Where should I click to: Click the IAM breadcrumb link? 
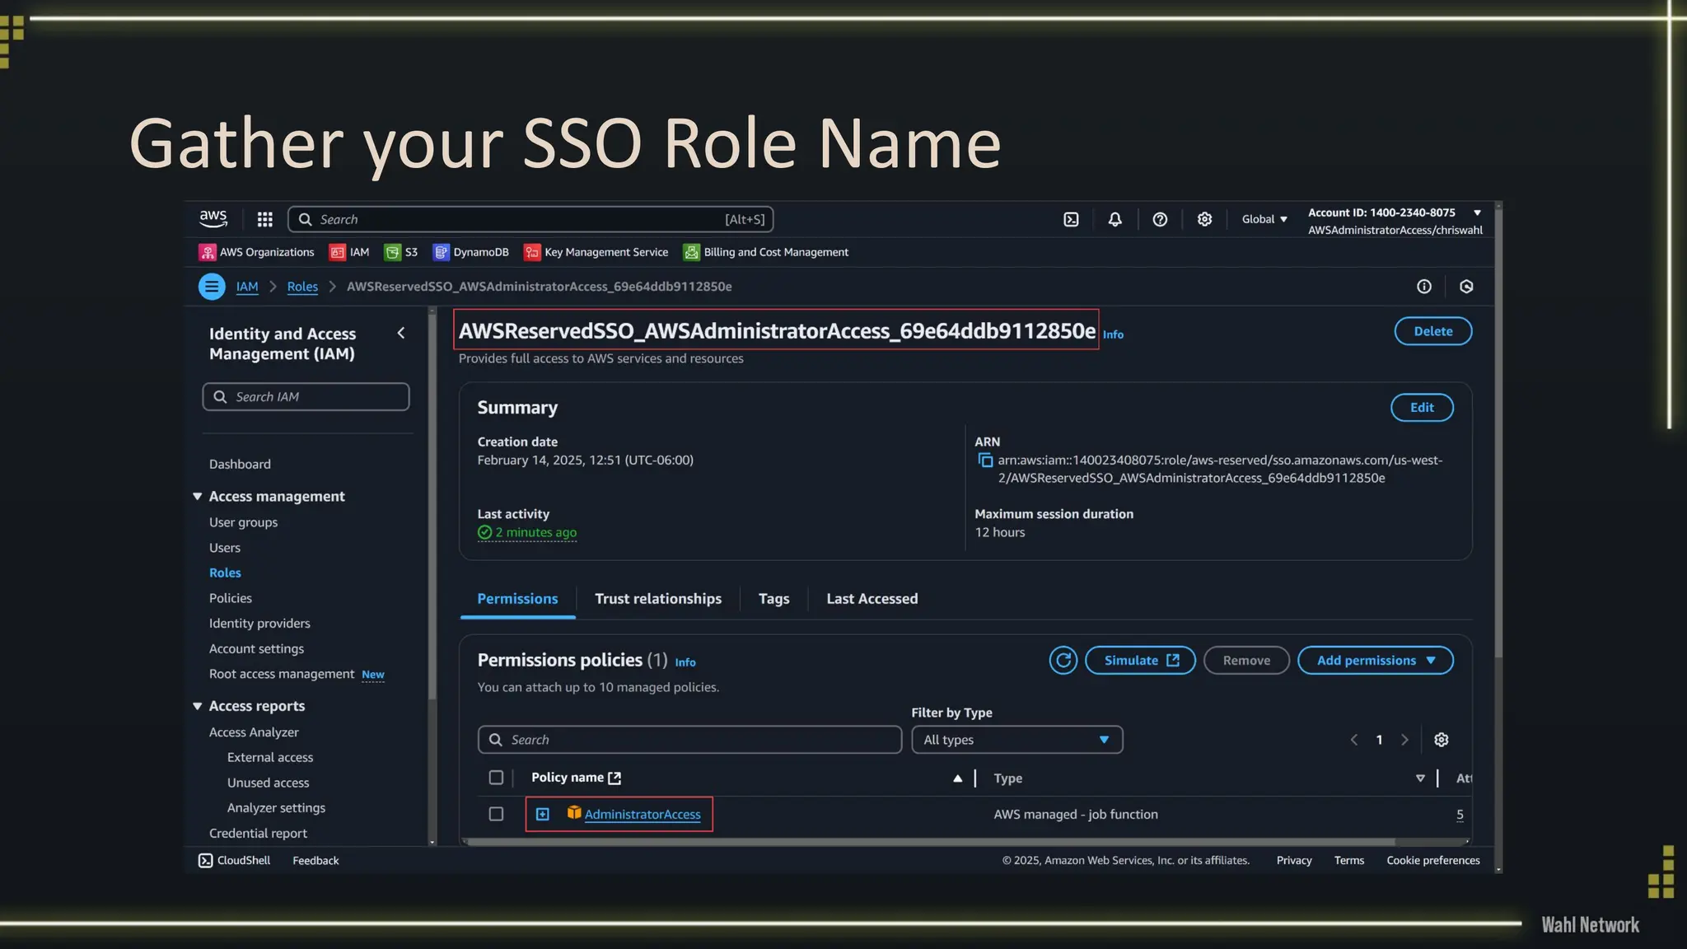click(247, 287)
